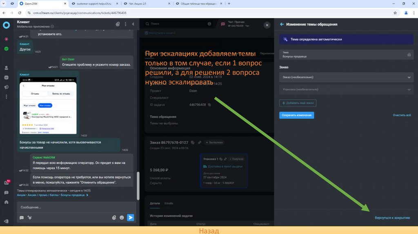
Task: Click the red record status icon in sidebar
Action: (6, 39)
